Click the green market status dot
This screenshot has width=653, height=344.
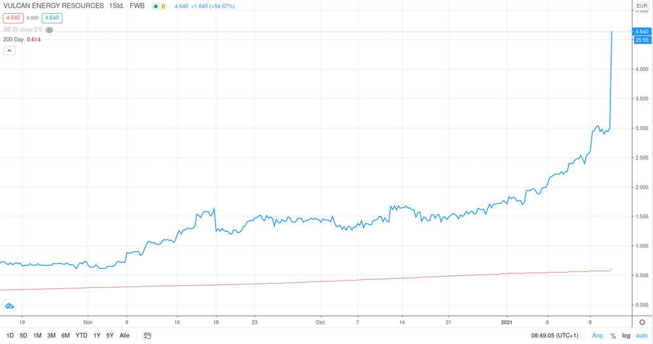[156, 7]
